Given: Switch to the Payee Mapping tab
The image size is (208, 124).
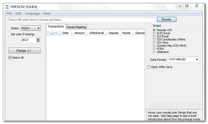Looking at the screenshot, I should click(77, 27).
